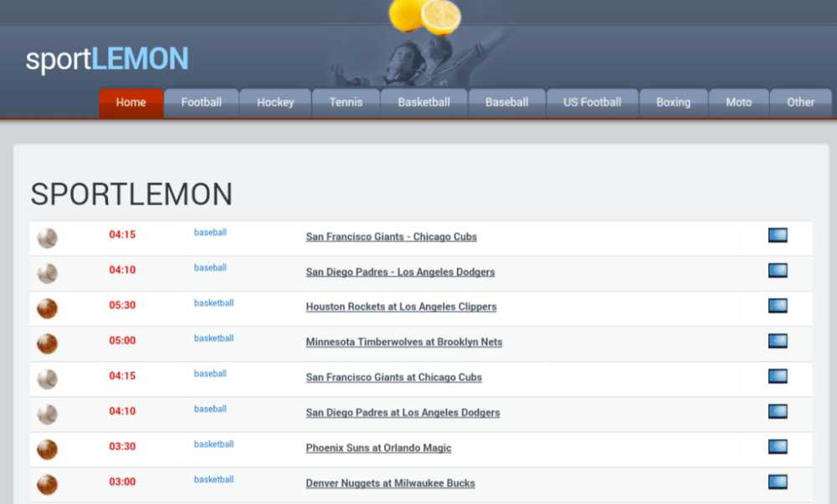Click the basketball icon in the Phoenix Suns row
The image size is (837, 504).
47,449
